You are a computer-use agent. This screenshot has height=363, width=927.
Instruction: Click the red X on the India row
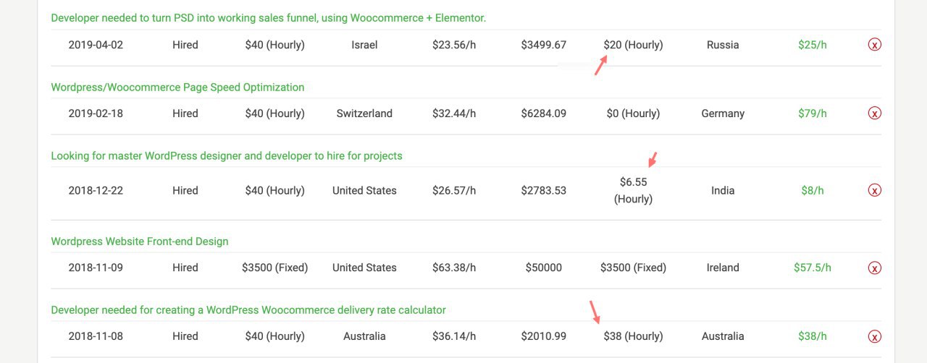click(x=874, y=191)
